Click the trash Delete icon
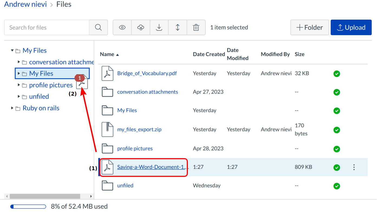 (196, 27)
